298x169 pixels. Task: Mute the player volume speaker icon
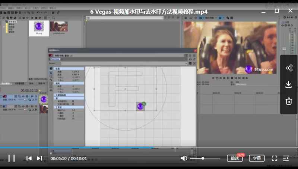click(x=184, y=158)
